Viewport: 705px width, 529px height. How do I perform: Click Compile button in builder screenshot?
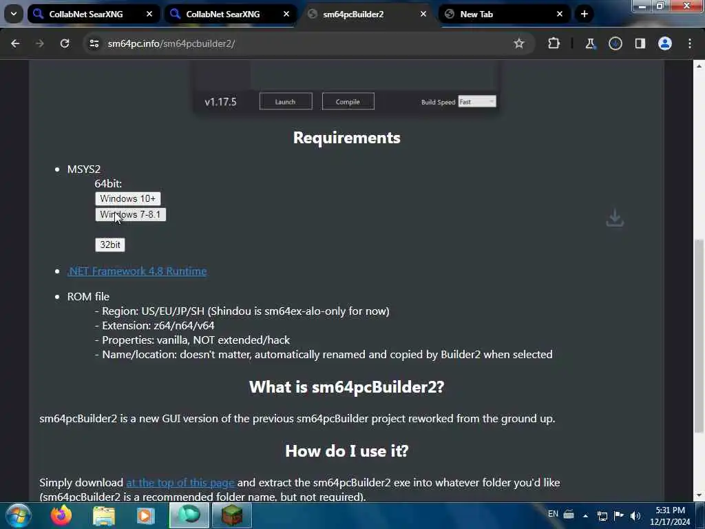click(x=348, y=102)
